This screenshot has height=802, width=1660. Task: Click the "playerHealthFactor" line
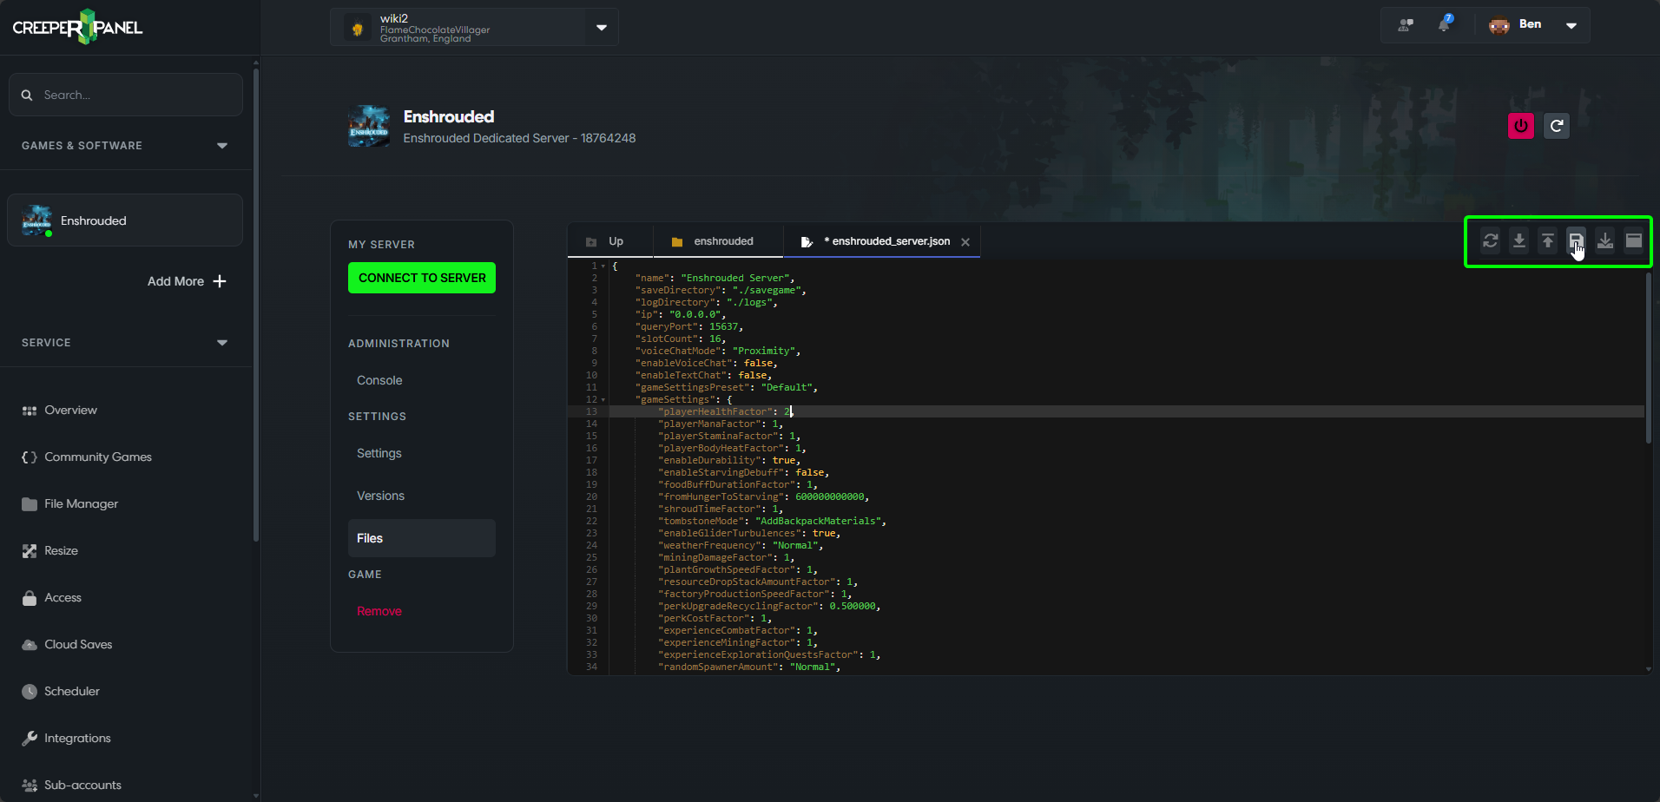point(1126,412)
